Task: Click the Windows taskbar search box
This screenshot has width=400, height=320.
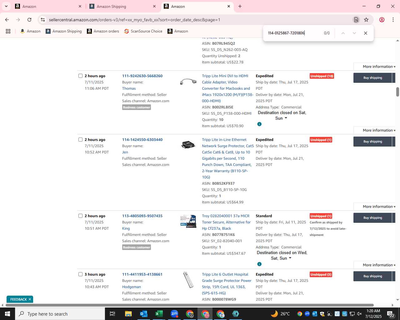Action: 60,314
